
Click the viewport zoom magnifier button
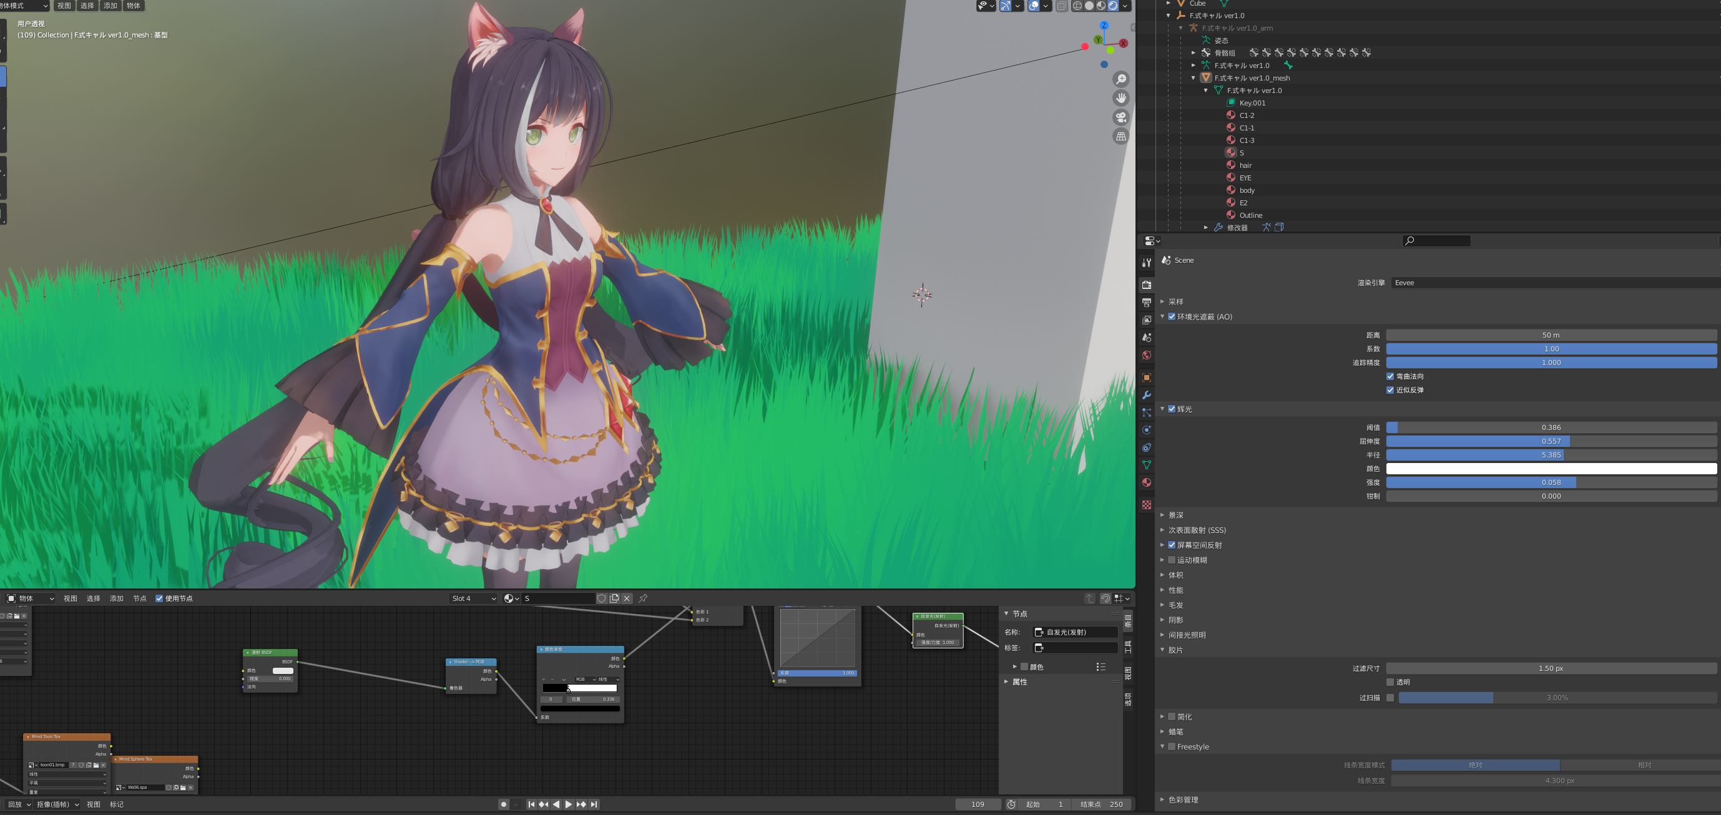(x=1121, y=79)
